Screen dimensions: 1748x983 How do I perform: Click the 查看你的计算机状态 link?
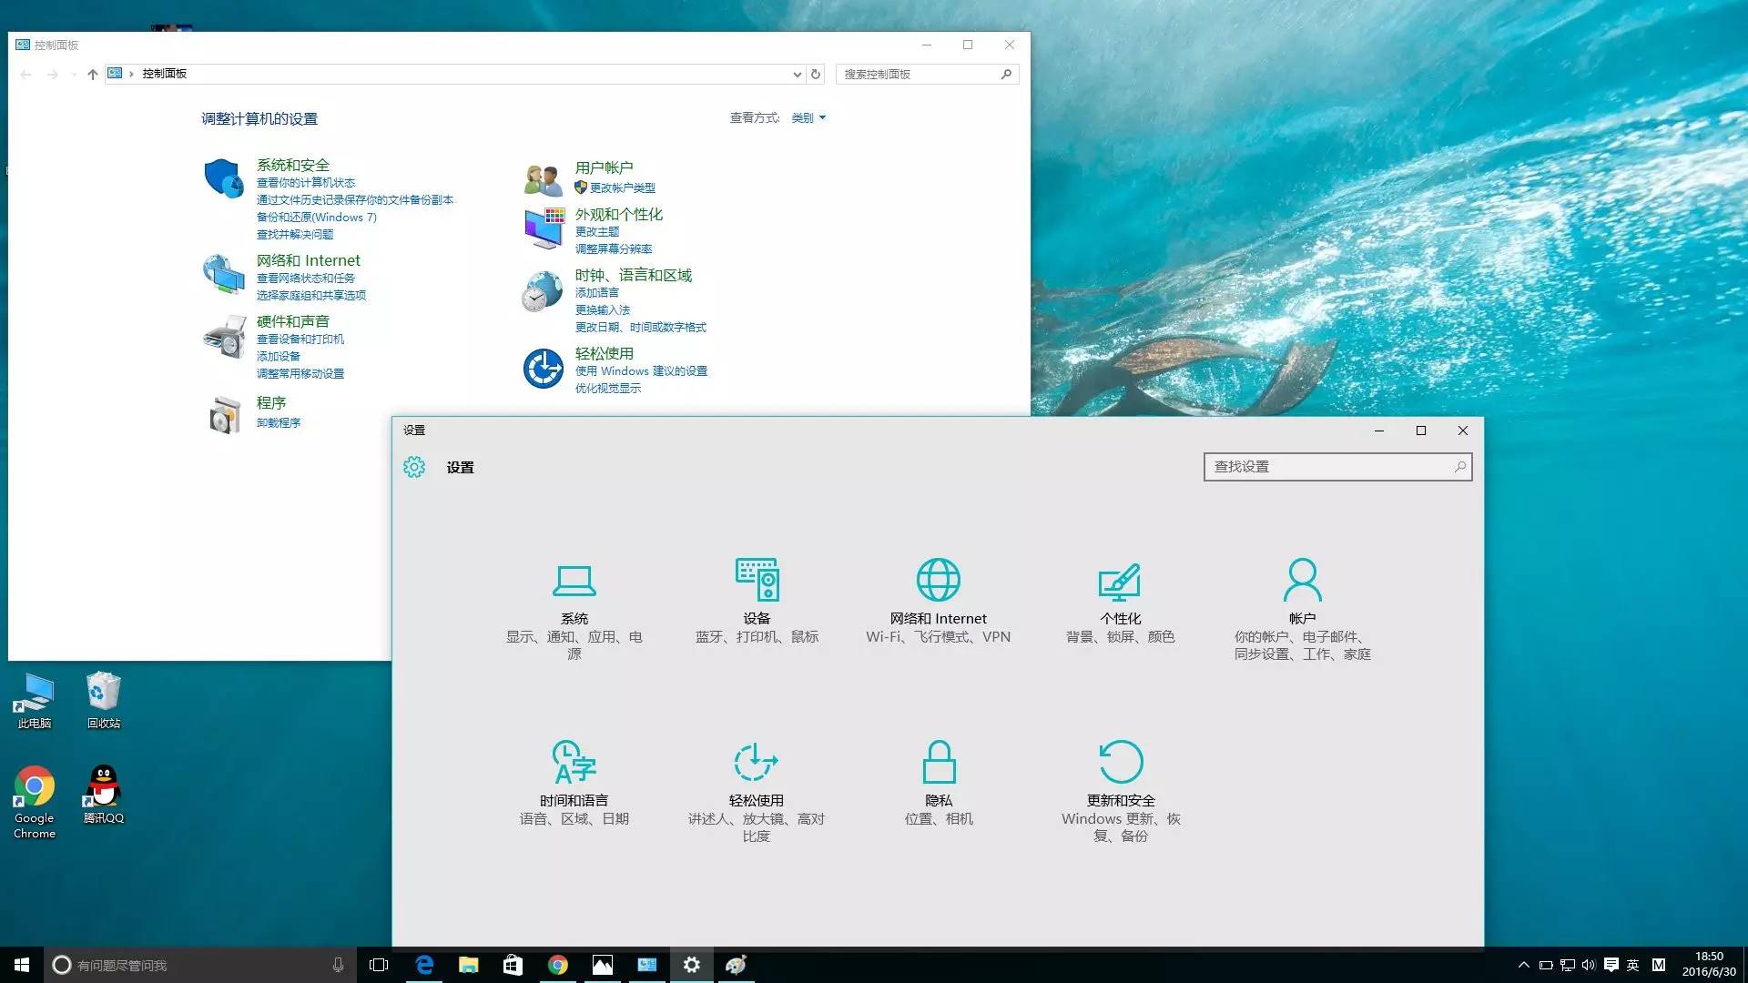pos(306,182)
